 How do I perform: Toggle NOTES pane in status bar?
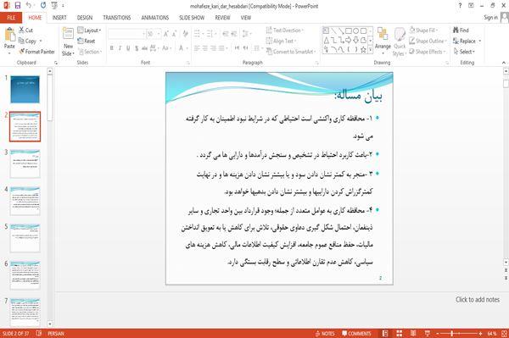coord(325,334)
